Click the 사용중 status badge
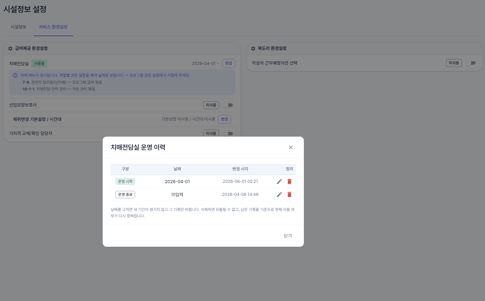This screenshot has width=485, height=301. coord(39,63)
